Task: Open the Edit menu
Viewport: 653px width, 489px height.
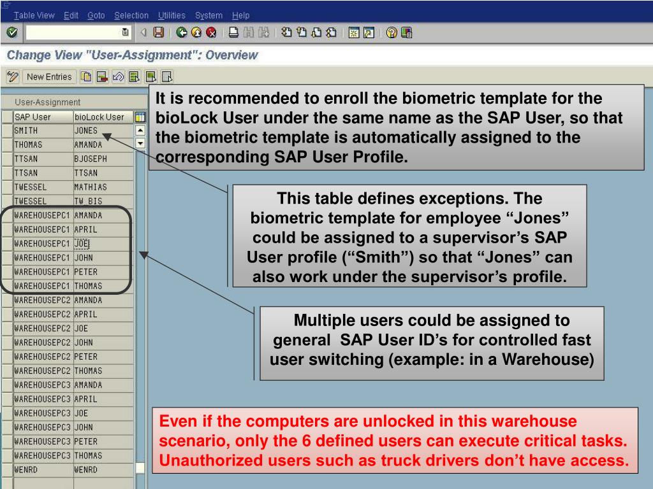Action: tap(71, 15)
